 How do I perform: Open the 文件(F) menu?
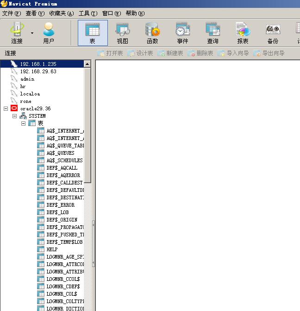point(12,13)
